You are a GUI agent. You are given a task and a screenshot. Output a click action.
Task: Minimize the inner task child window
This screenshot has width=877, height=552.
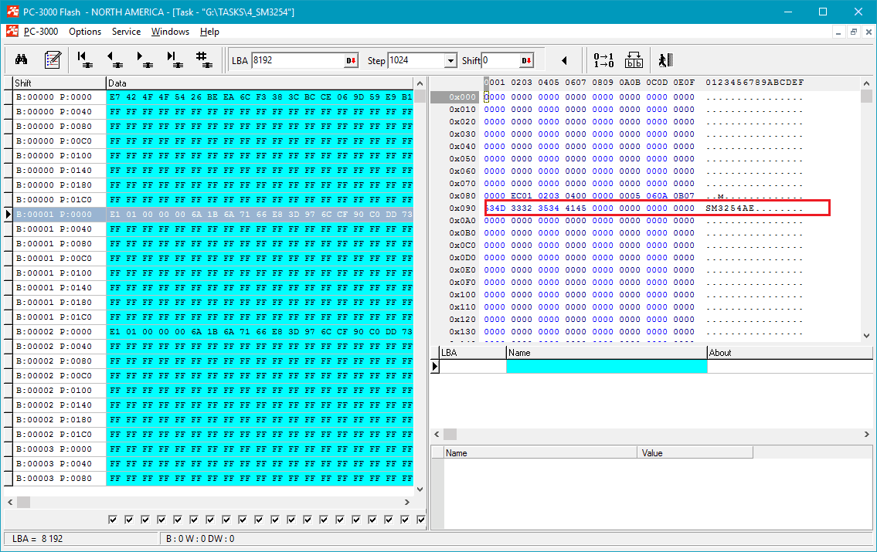(838, 32)
